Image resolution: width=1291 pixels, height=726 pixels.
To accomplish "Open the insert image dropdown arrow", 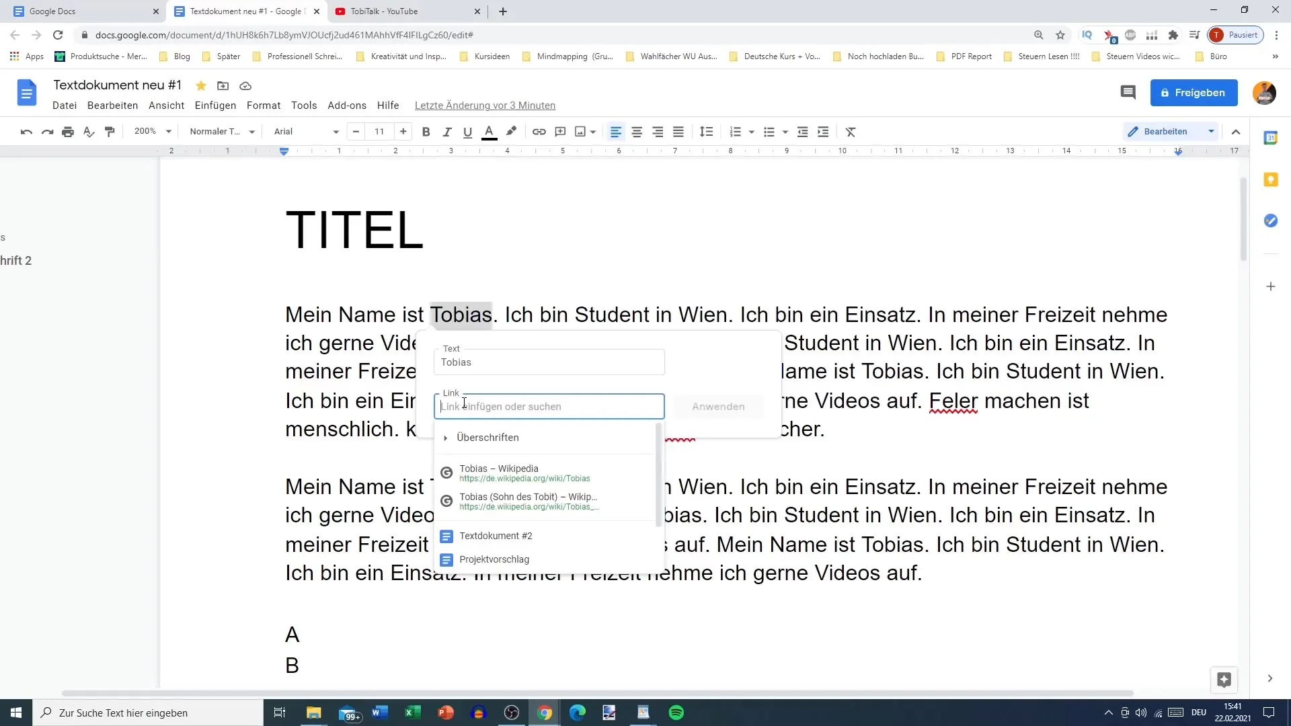I will pos(593,132).
